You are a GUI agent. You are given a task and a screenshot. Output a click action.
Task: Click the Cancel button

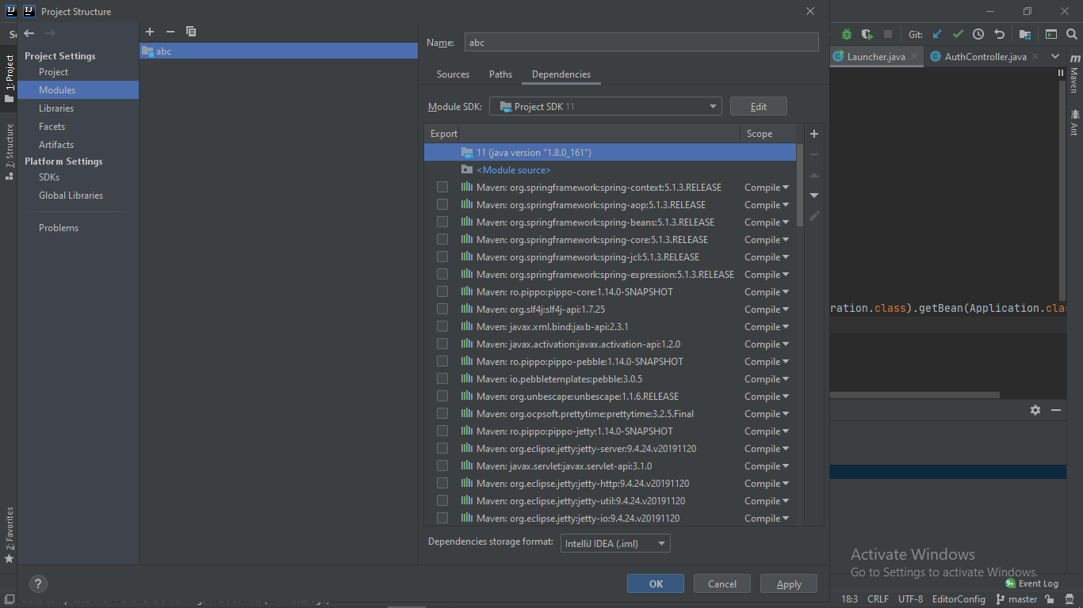pos(722,584)
